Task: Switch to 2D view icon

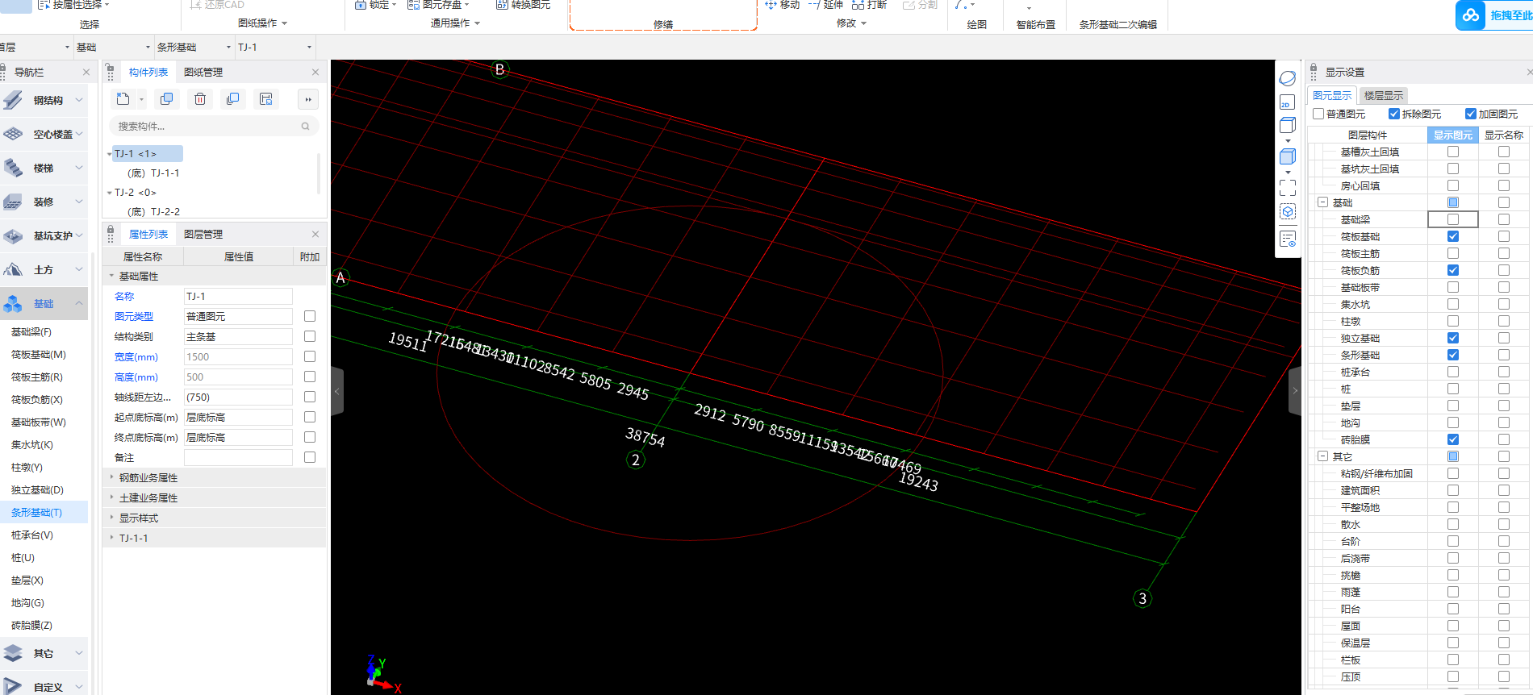Action: tap(1288, 102)
